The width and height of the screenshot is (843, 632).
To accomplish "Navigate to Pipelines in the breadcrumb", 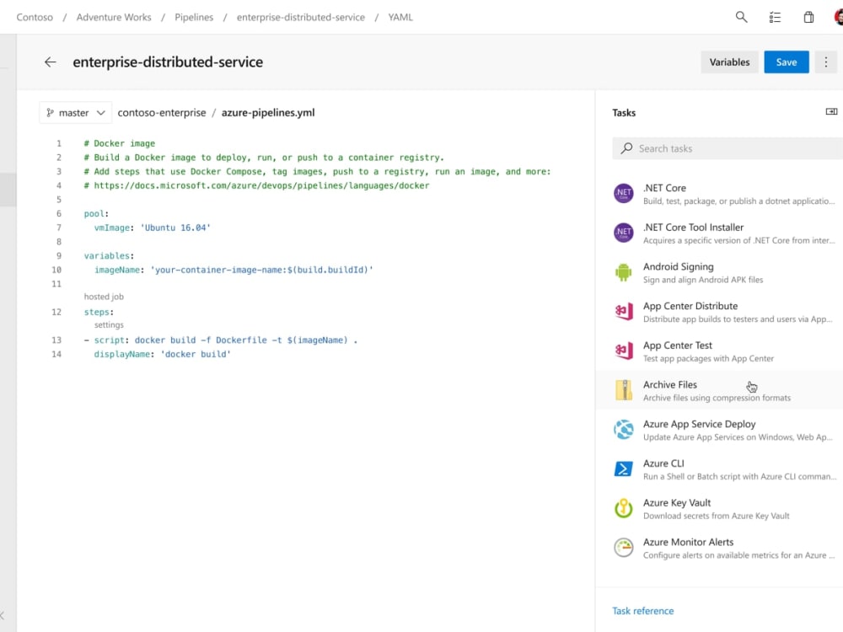I will click(194, 16).
